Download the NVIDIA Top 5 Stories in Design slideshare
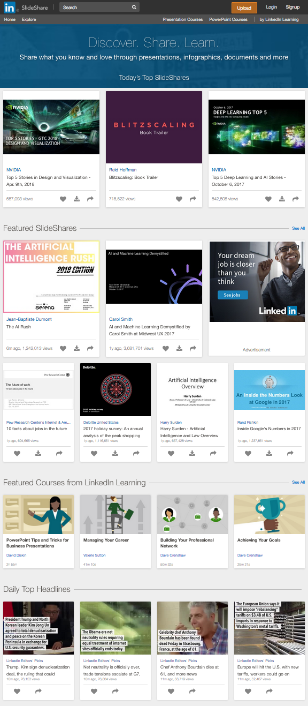The height and width of the screenshot is (706, 308). [x=76, y=199]
